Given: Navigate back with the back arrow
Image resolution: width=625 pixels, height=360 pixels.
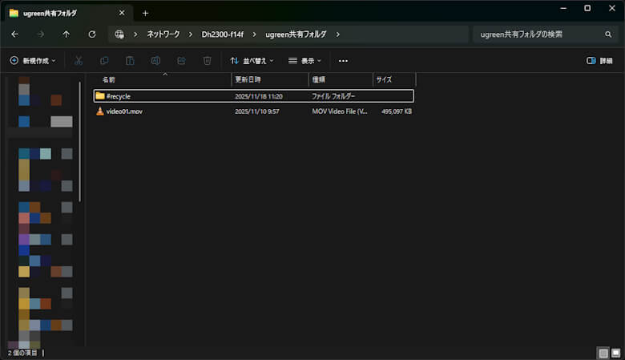Looking at the screenshot, I should click(x=14, y=34).
